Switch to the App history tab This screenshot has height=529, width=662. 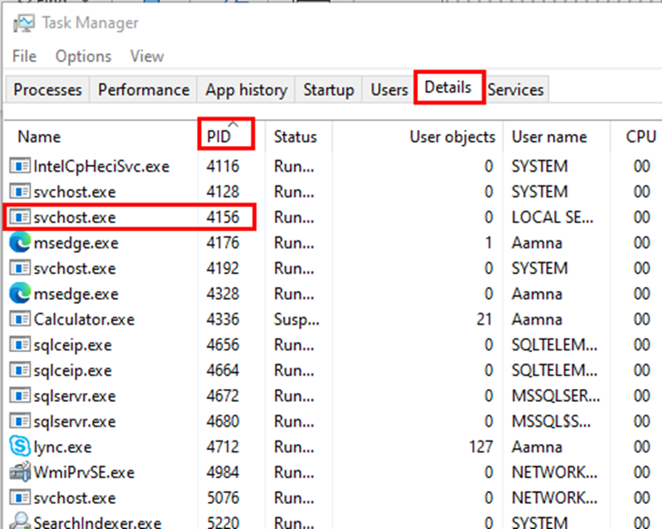point(246,90)
